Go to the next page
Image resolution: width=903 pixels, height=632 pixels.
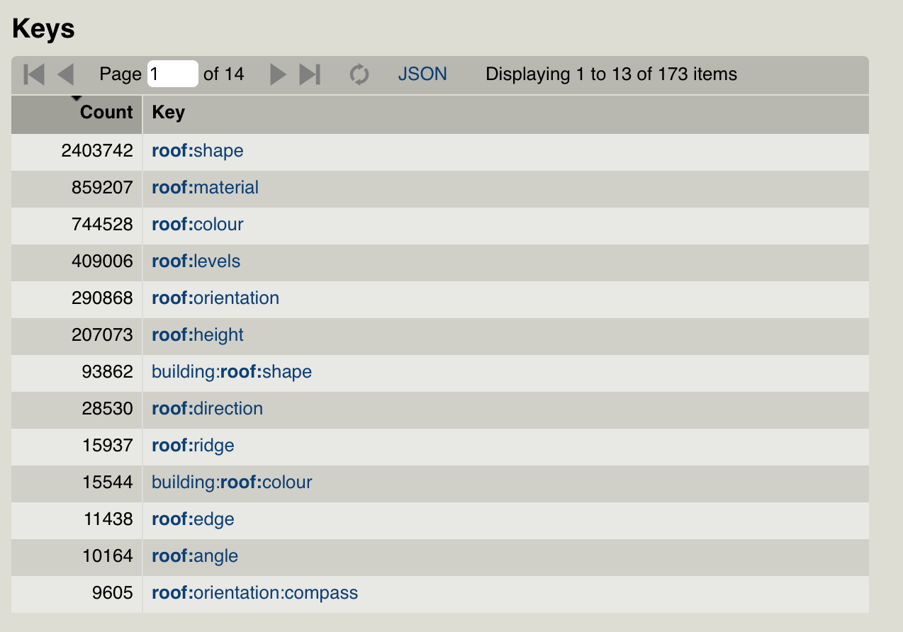click(278, 74)
